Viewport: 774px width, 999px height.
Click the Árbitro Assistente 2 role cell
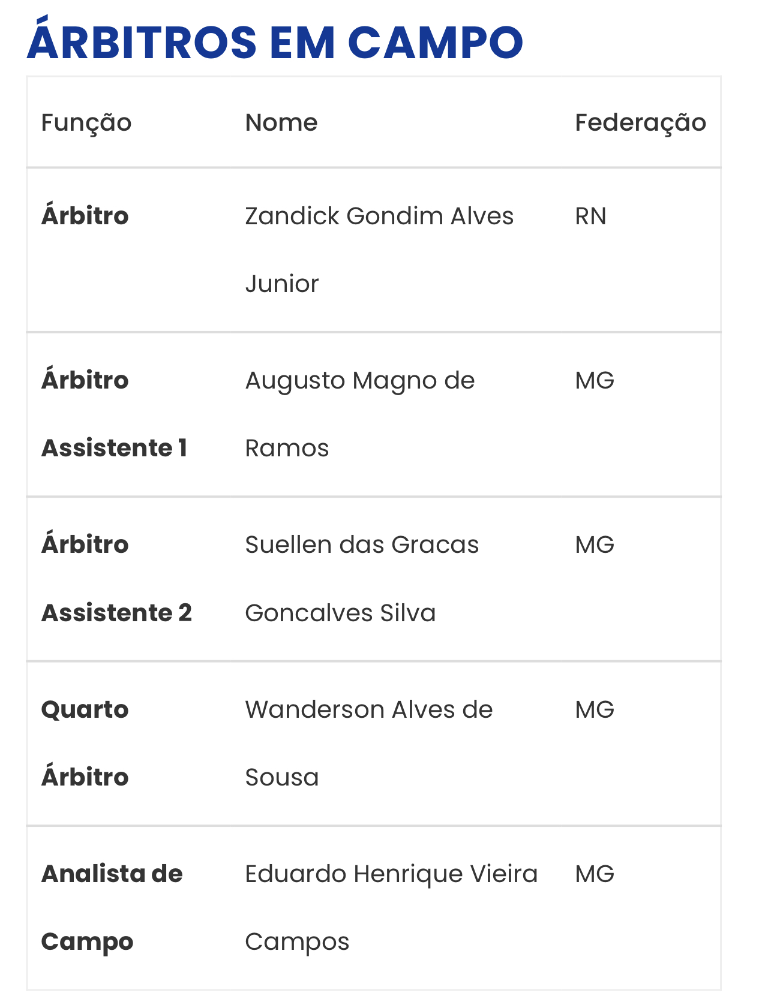click(x=116, y=578)
